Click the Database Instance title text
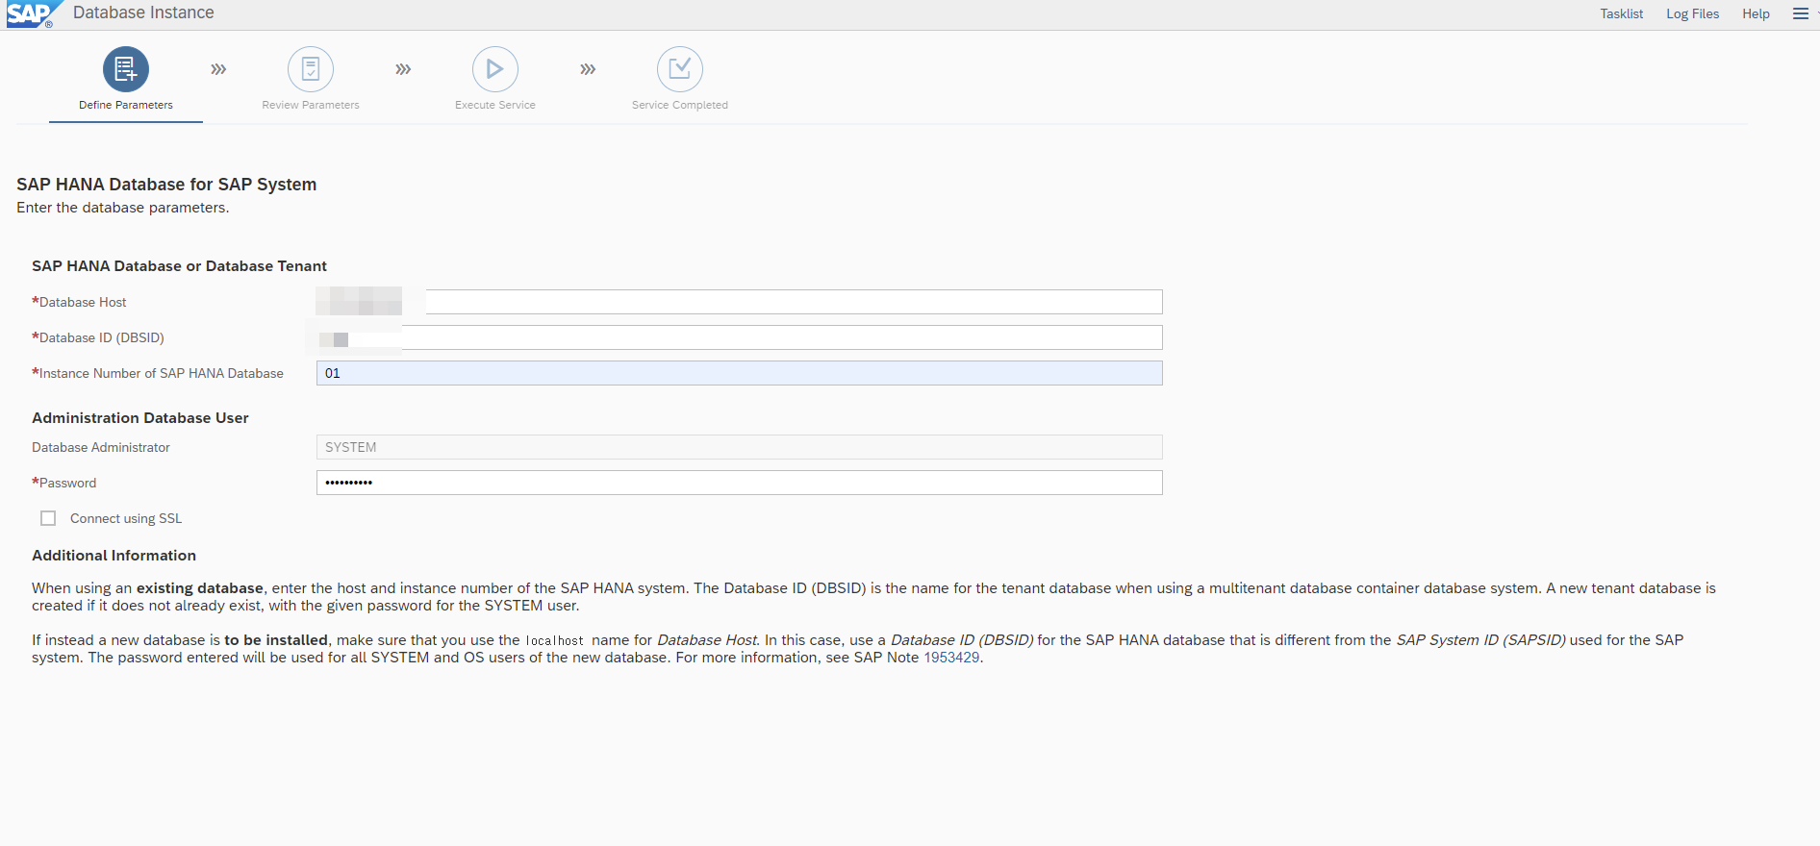1820x846 pixels. click(x=143, y=12)
